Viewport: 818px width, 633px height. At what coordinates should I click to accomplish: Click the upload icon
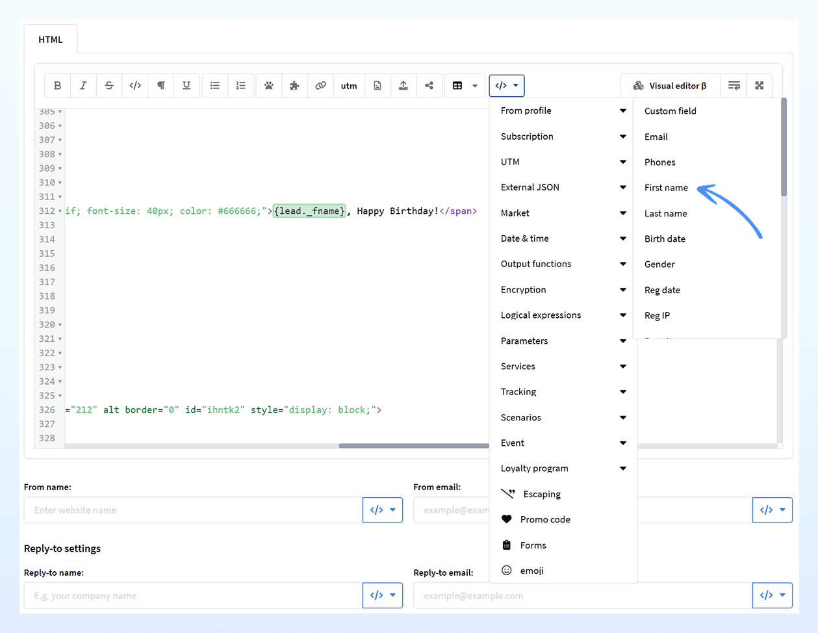[x=403, y=86]
